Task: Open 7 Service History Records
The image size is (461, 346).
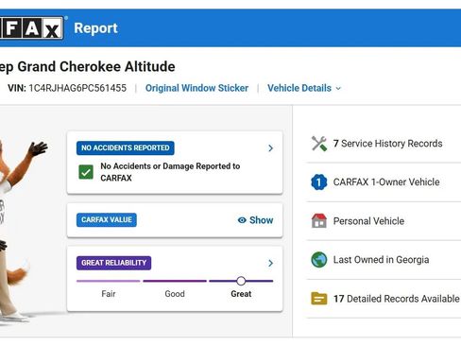Action: tap(387, 144)
